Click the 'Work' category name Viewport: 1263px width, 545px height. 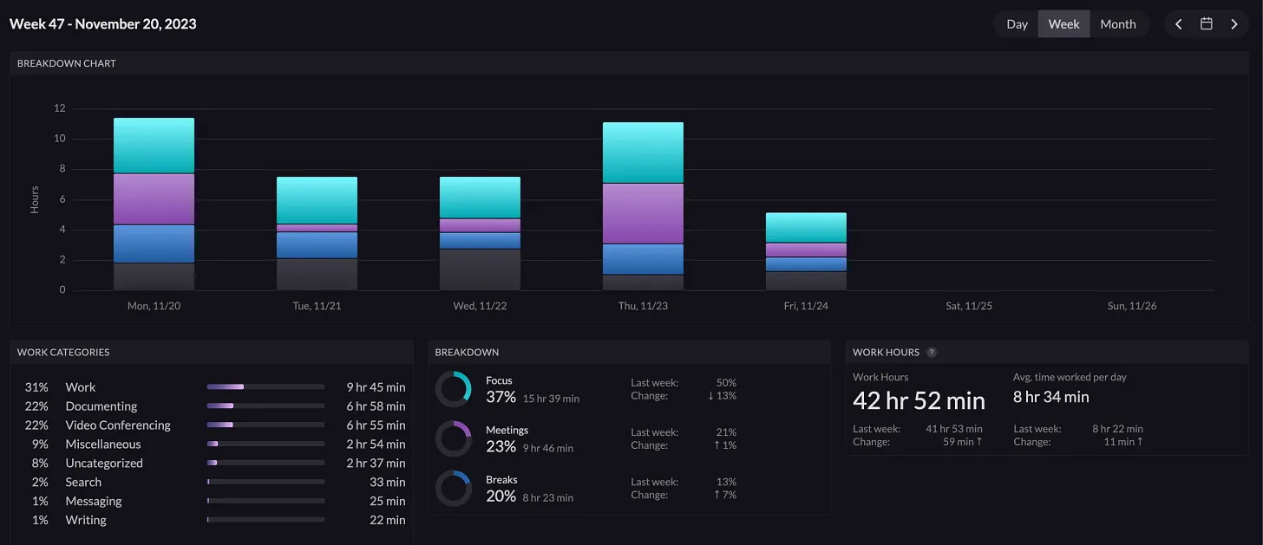coord(81,387)
